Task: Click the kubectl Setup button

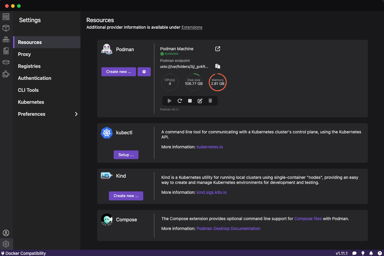Action: (x=126, y=155)
